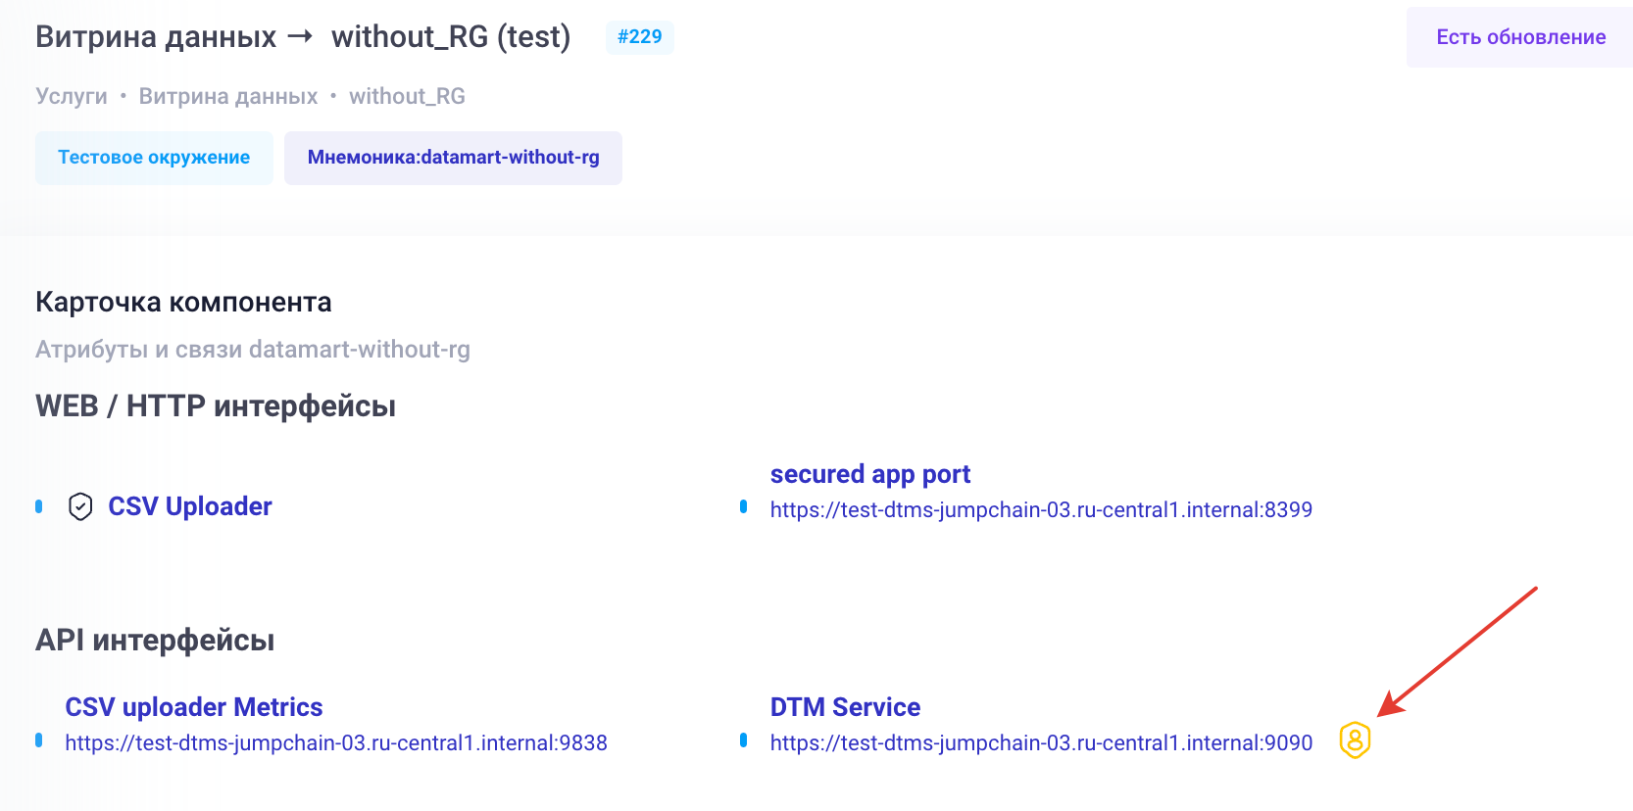Click the #229 version badge

click(x=639, y=36)
